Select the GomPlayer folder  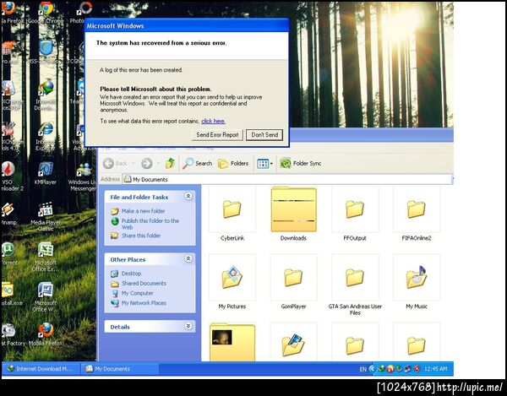tap(293, 282)
